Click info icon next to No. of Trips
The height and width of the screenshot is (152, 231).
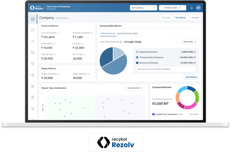84,54
